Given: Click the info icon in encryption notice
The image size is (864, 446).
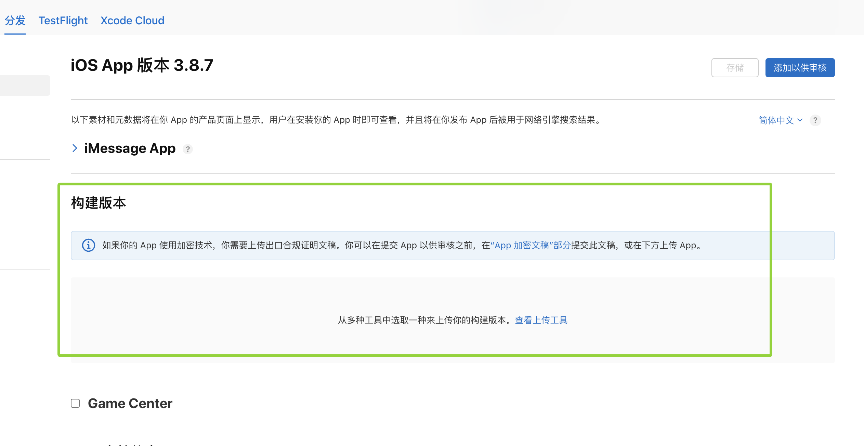Looking at the screenshot, I should [89, 245].
